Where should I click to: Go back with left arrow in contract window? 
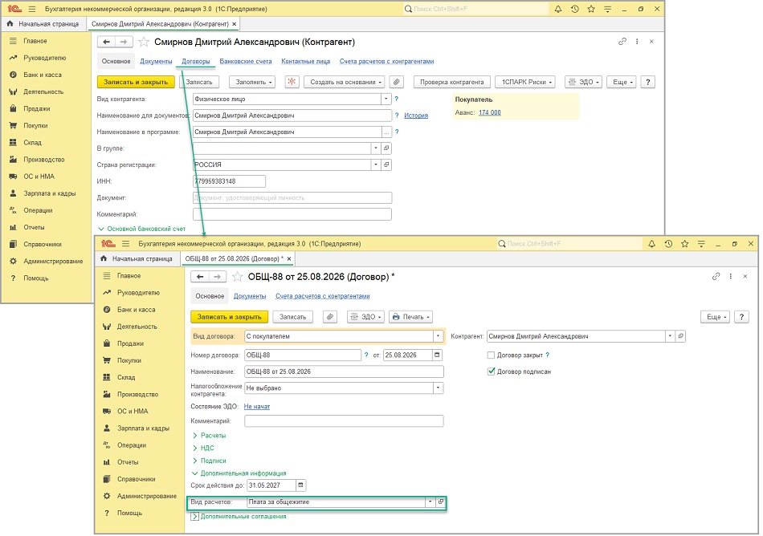(200, 277)
